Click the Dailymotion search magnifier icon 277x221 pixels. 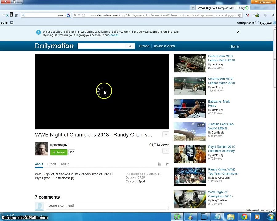pyautogui.click(x=130, y=46)
